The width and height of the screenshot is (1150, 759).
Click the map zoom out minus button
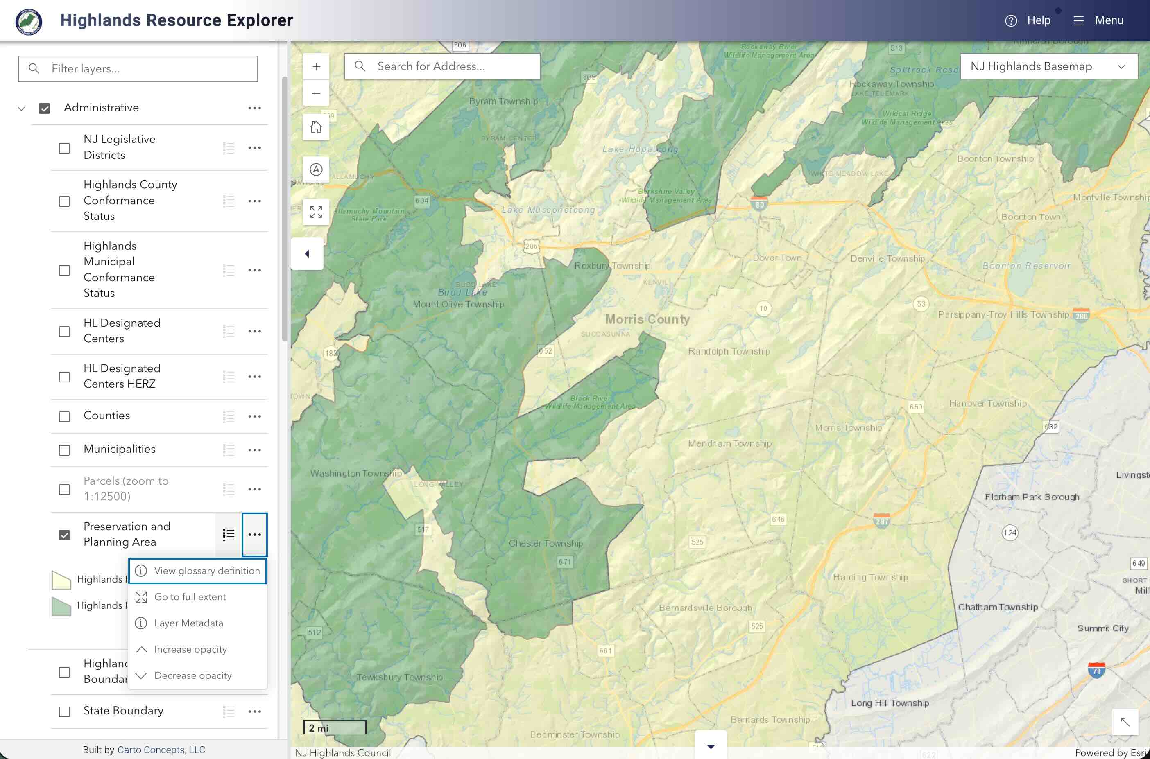pos(316,93)
